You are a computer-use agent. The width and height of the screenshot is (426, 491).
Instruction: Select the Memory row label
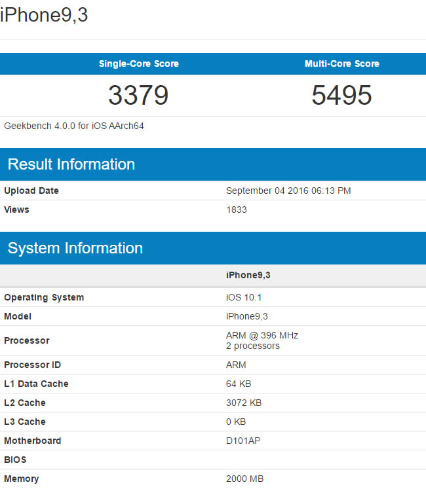pyautogui.click(x=22, y=479)
